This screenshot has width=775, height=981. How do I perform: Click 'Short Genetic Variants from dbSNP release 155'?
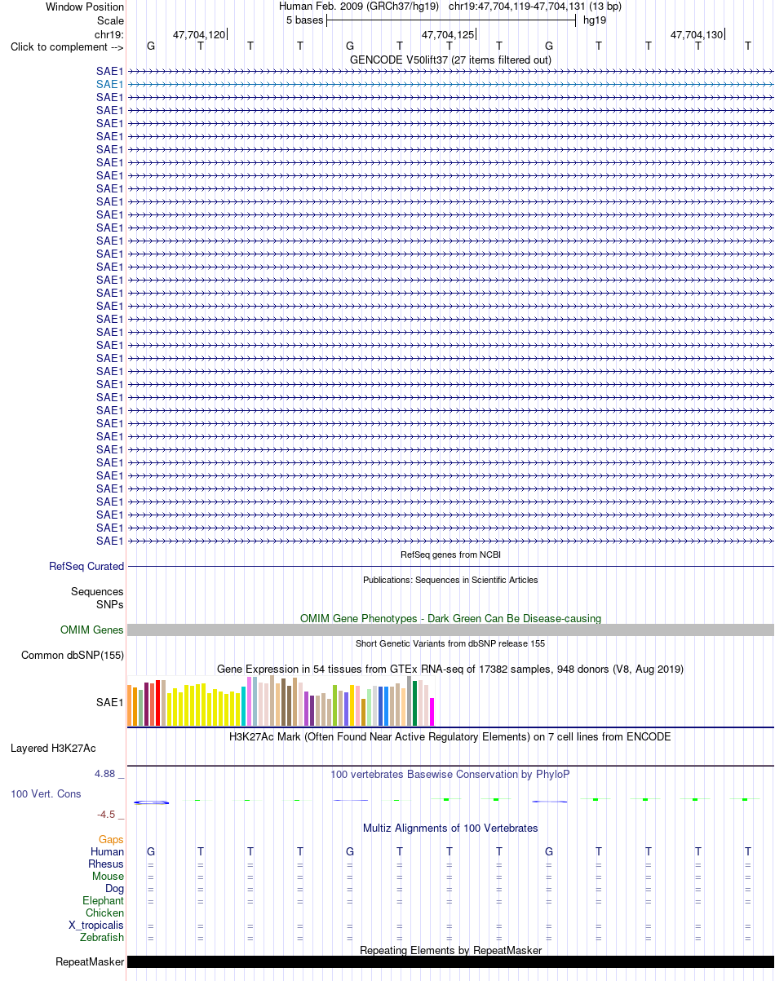(x=450, y=643)
